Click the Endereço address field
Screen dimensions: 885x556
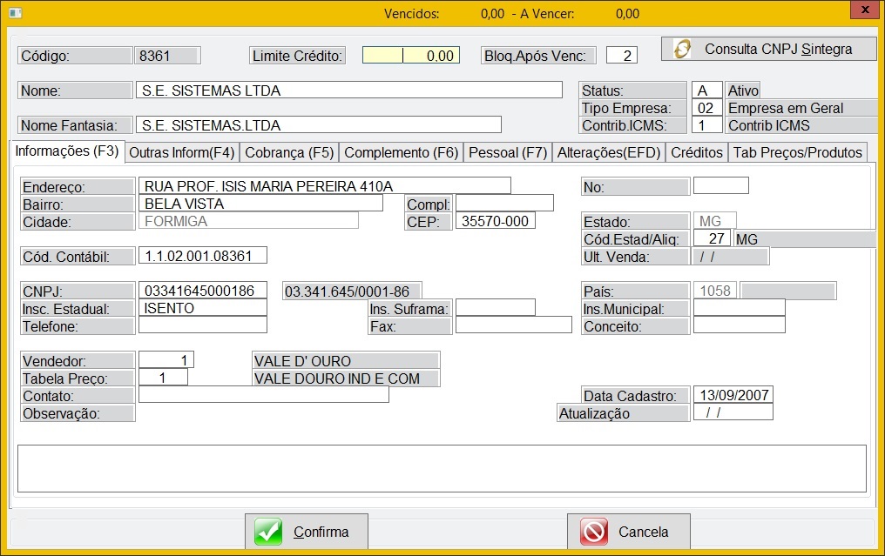coord(324,186)
